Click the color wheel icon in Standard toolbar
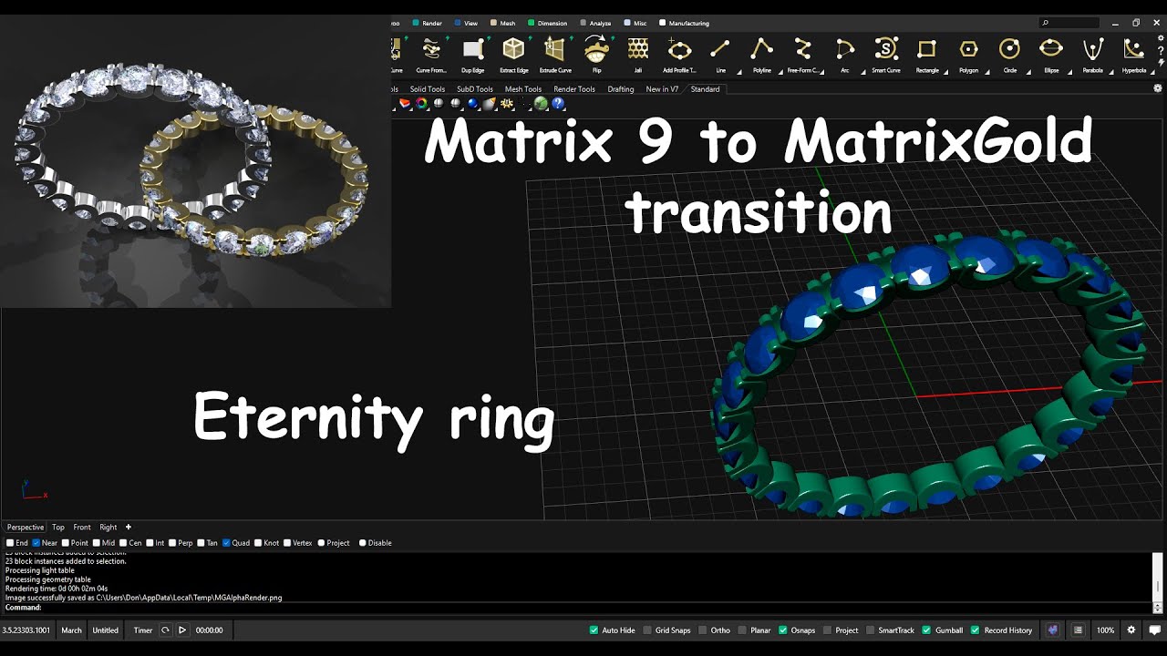This screenshot has width=1167, height=656. click(421, 104)
